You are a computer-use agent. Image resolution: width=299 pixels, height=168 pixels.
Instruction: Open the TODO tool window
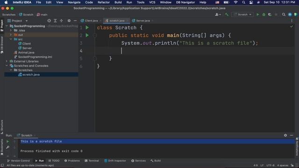[54, 161]
